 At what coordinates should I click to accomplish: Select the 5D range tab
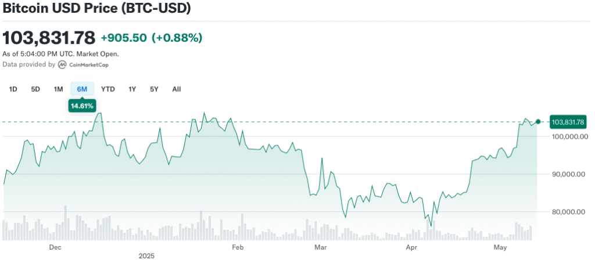pos(35,89)
